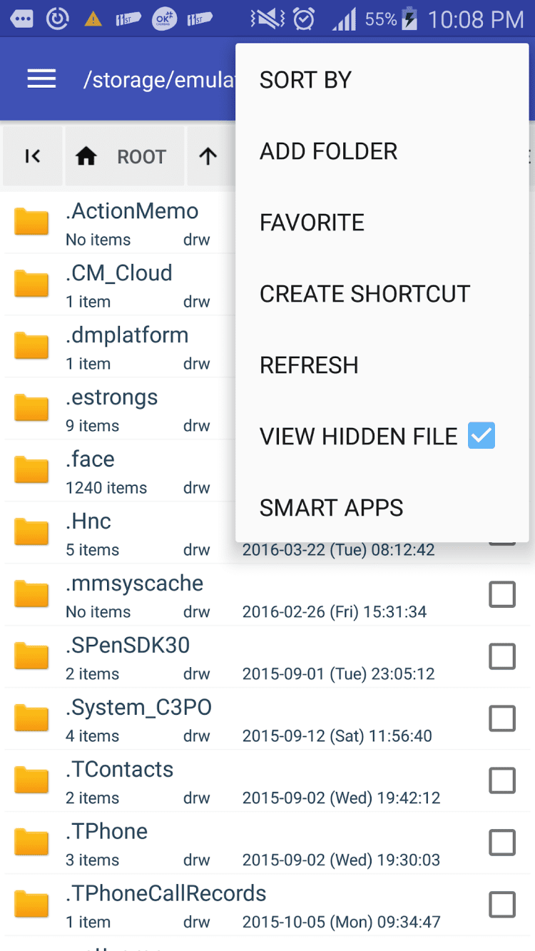This screenshot has height=951, width=535.
Task: Jump to first folder using back-to-start icon
Action: [x=32, y=156]
